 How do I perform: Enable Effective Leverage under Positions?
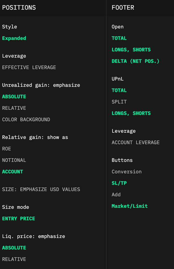pos(29,68)
